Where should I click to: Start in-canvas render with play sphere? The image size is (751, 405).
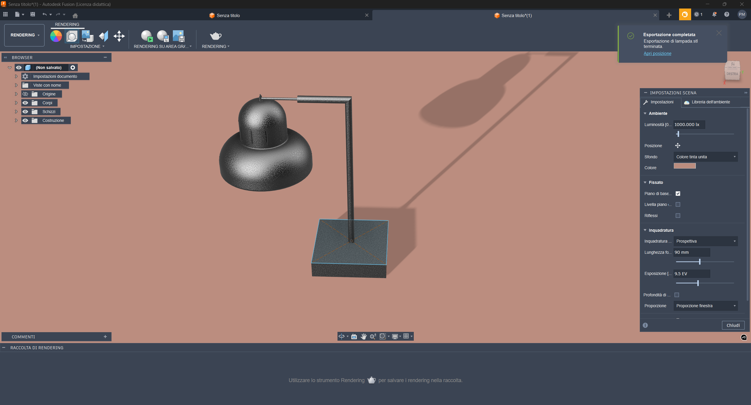click(x=146, y=36)
